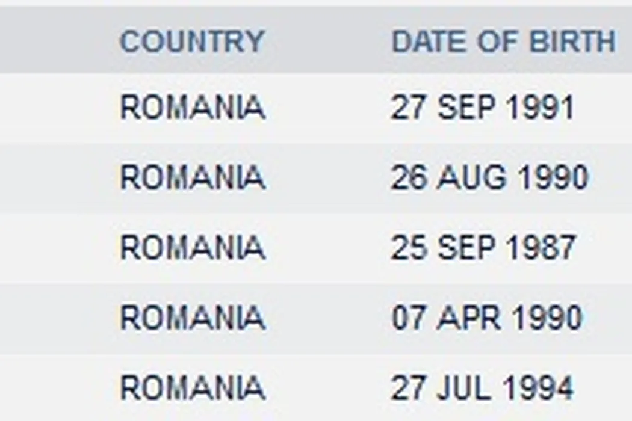
Task: Click the date 07 APR 1990
Action: click(487, 318)
